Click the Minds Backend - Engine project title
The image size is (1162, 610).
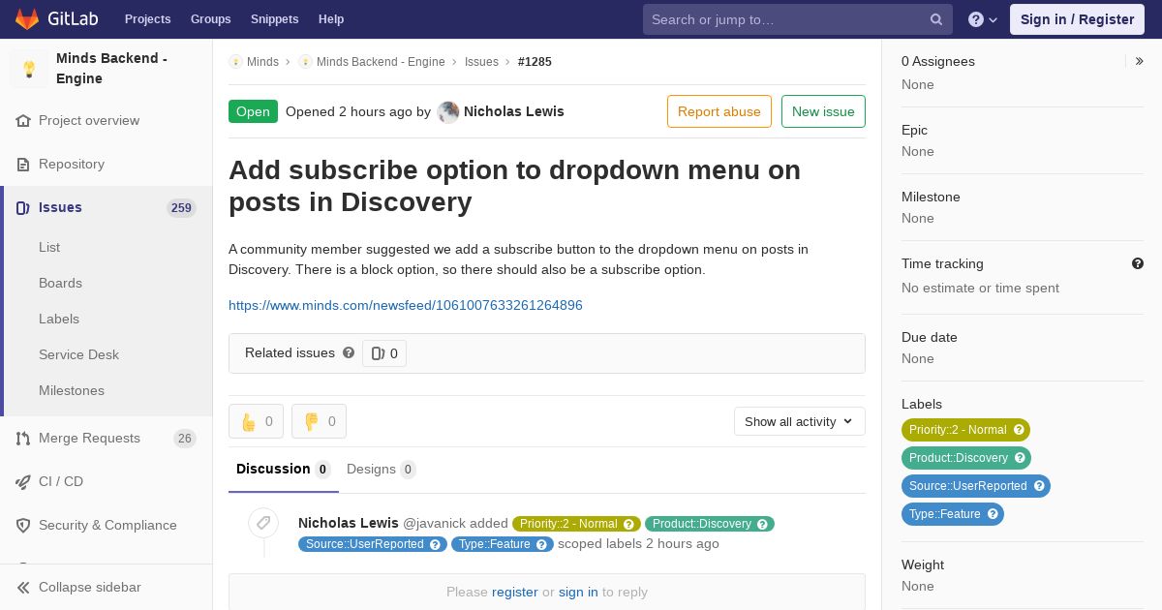tap(111, 68)
